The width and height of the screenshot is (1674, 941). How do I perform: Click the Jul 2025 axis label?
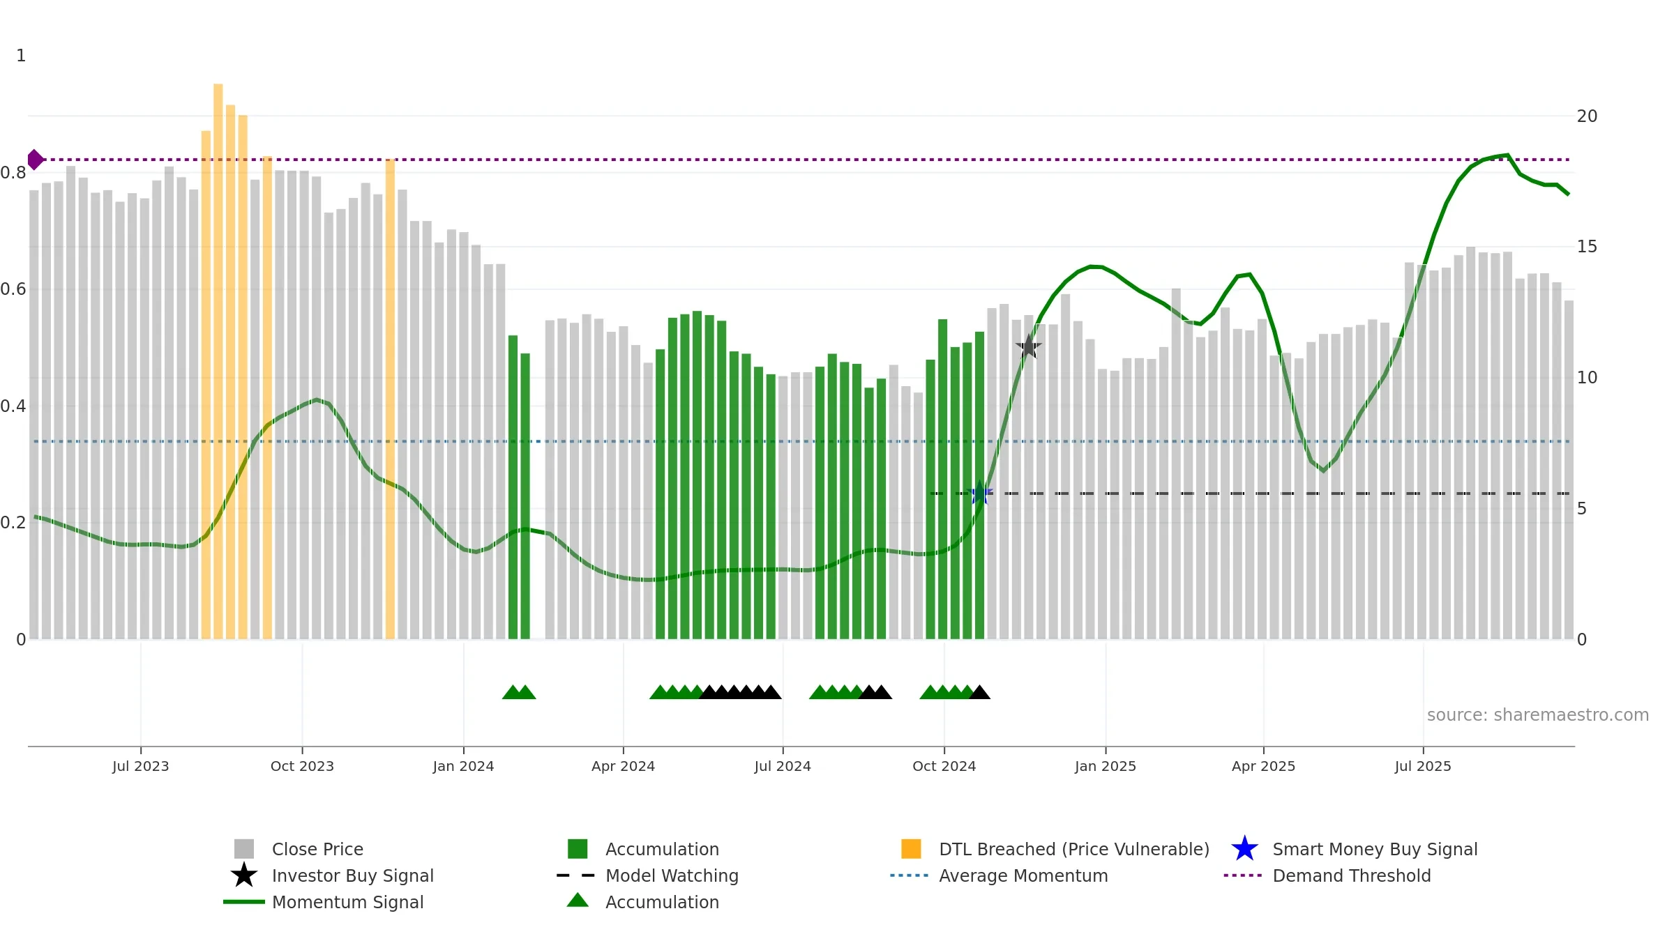click(x=1423, y=766)
